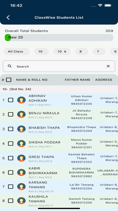118x211 pixels.
Task: Tap Rupendra Bishwakarma's phone 9845012862
Action: click(82, 176)
